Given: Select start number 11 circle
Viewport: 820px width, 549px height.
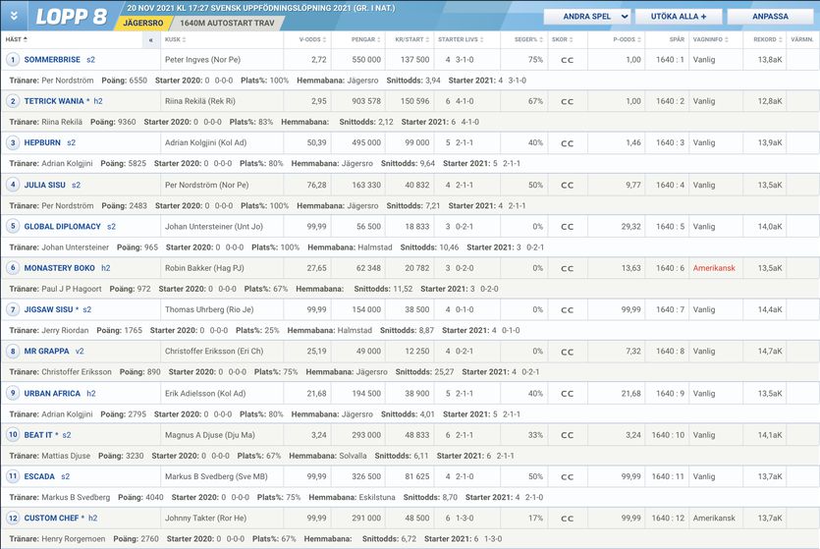Looking at the screenshot, I should click(13, 475).
